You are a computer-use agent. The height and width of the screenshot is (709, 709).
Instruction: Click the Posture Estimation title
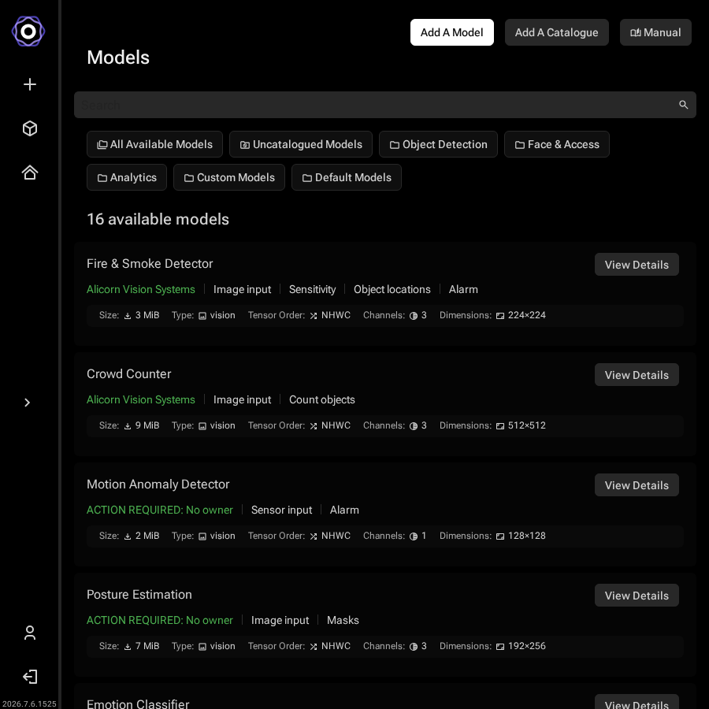pyautogui.click(x=139, y=595)
